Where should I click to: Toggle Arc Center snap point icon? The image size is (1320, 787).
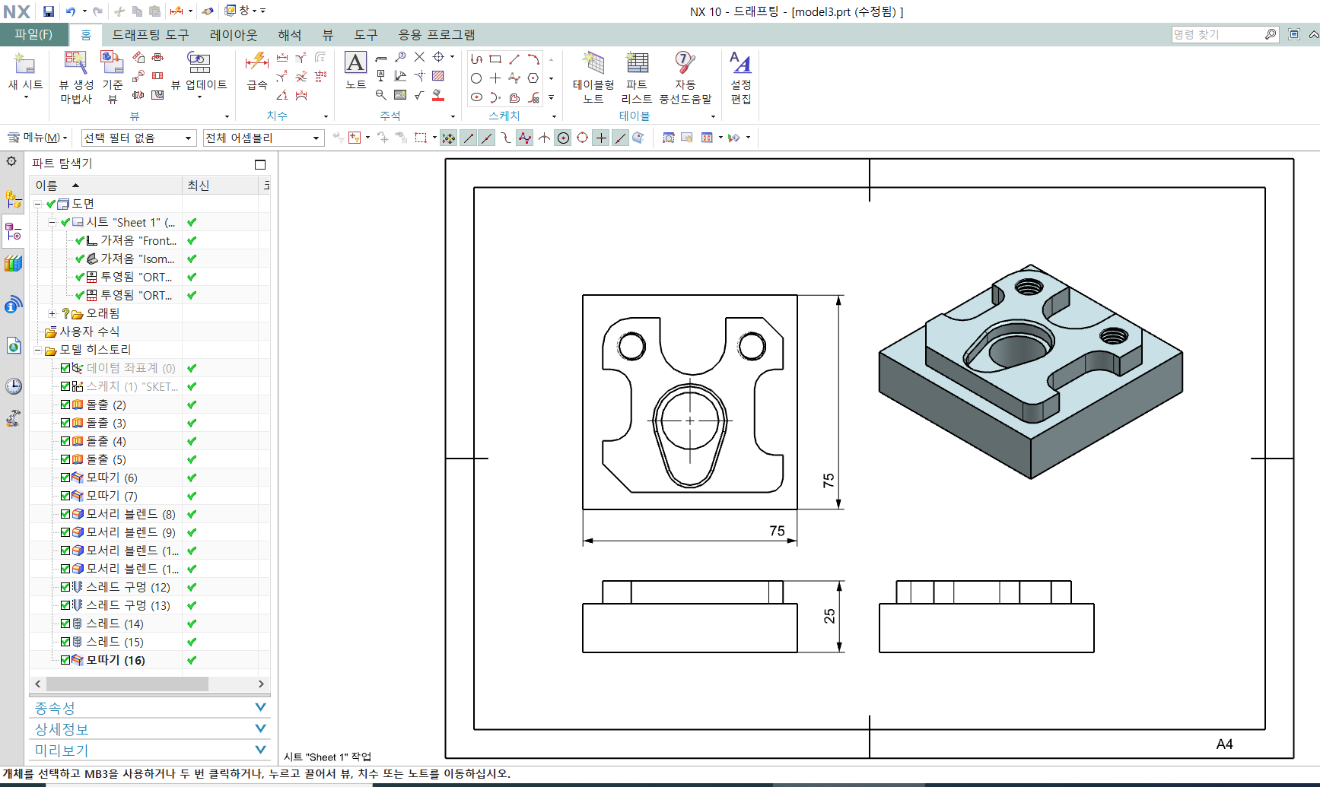(x=563, y=138)
